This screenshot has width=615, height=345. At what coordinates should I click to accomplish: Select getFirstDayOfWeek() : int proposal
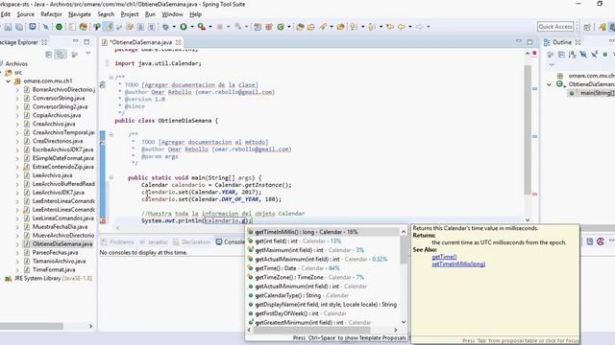[323, 313]
